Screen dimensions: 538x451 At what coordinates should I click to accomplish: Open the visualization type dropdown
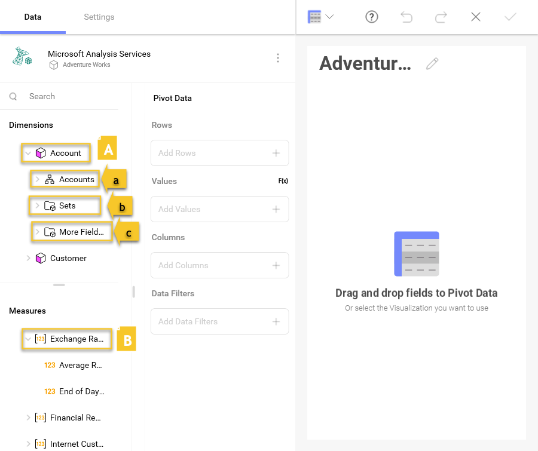click(x=320, y=17)
